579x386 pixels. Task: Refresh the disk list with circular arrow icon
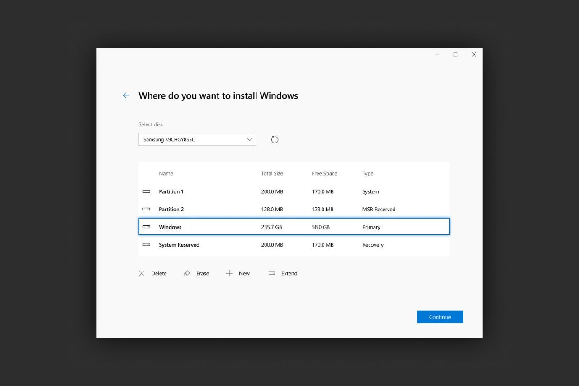pos(275,139)
